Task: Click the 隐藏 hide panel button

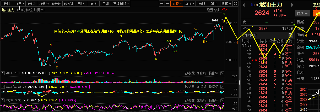Action: point(226,4)
